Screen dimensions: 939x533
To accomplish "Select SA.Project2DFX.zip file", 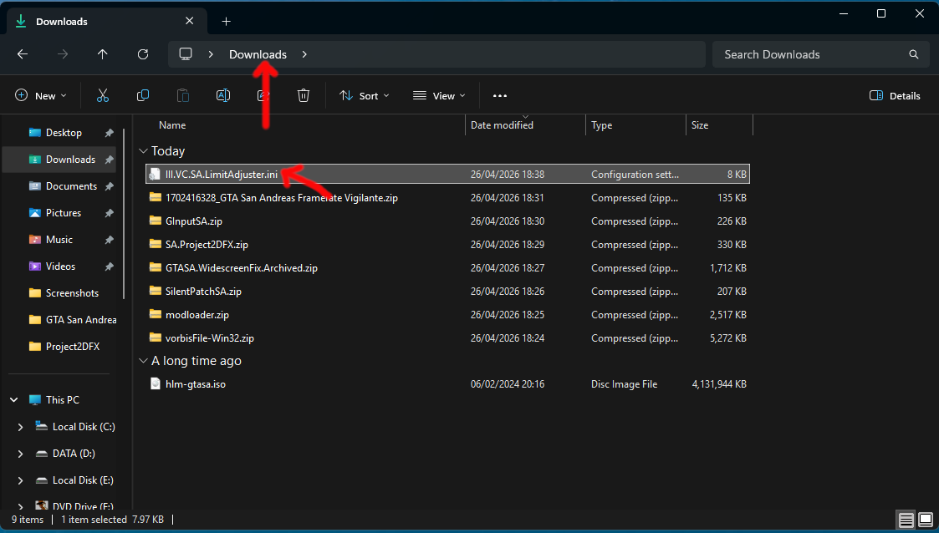I will click(448, 245).
